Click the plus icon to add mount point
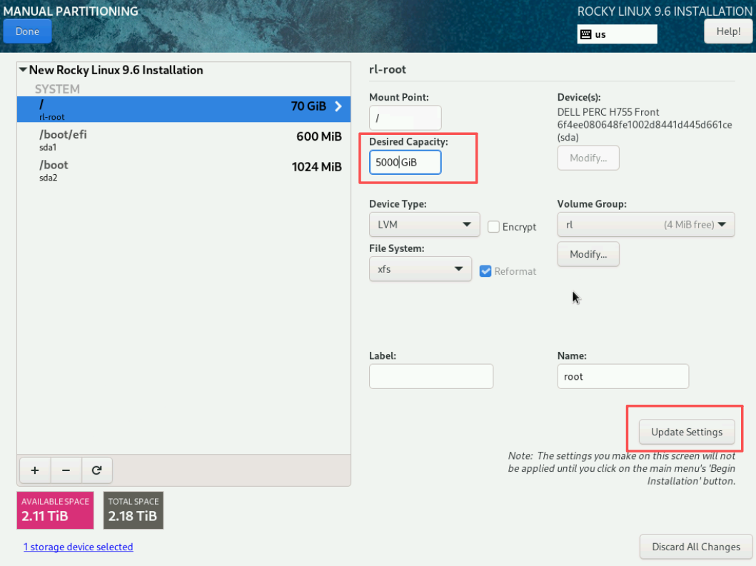The image size is (756, 566). (35, 470)
